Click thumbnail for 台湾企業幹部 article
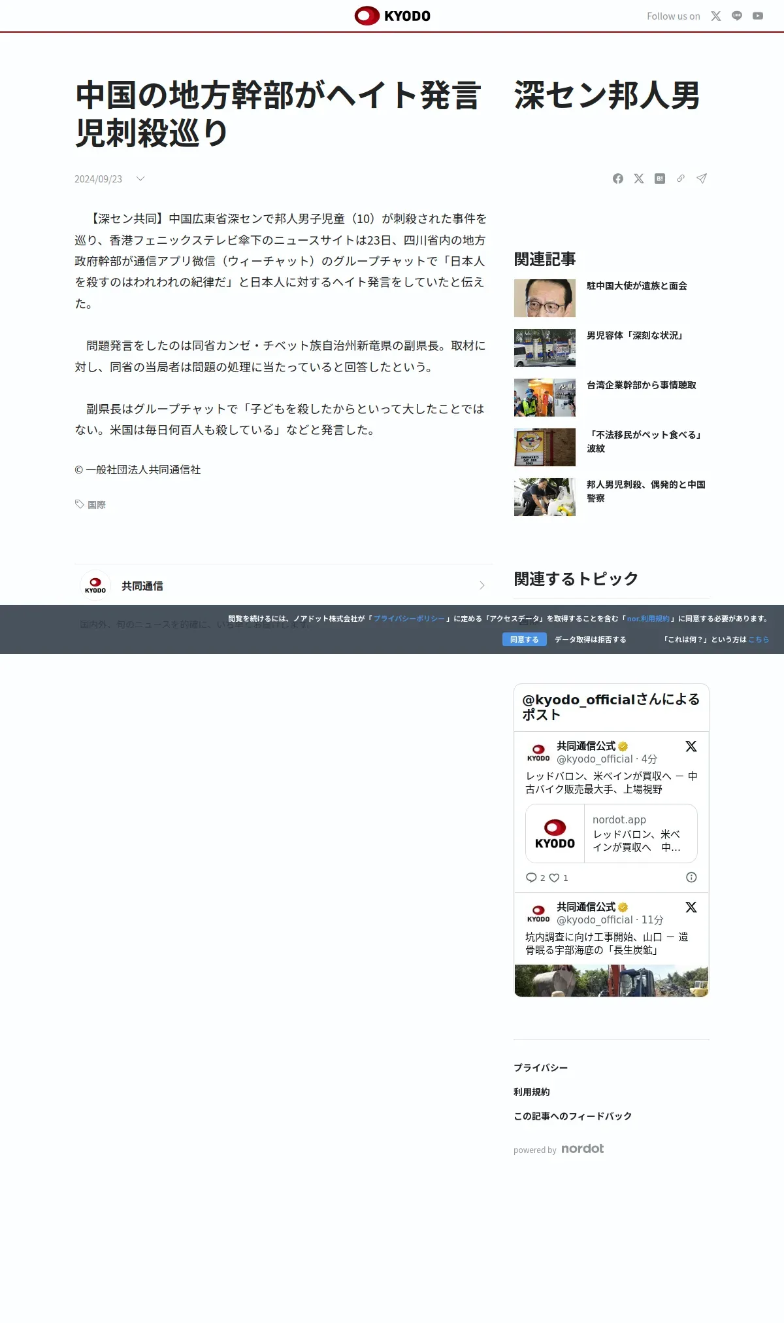This screenshot has height=1323, width=784. tap(545, 398)
